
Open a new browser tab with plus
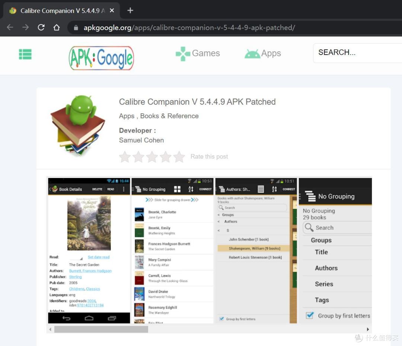click(x=130, y=10)
